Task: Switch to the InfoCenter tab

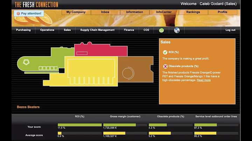Action: [x=164, y=12]
